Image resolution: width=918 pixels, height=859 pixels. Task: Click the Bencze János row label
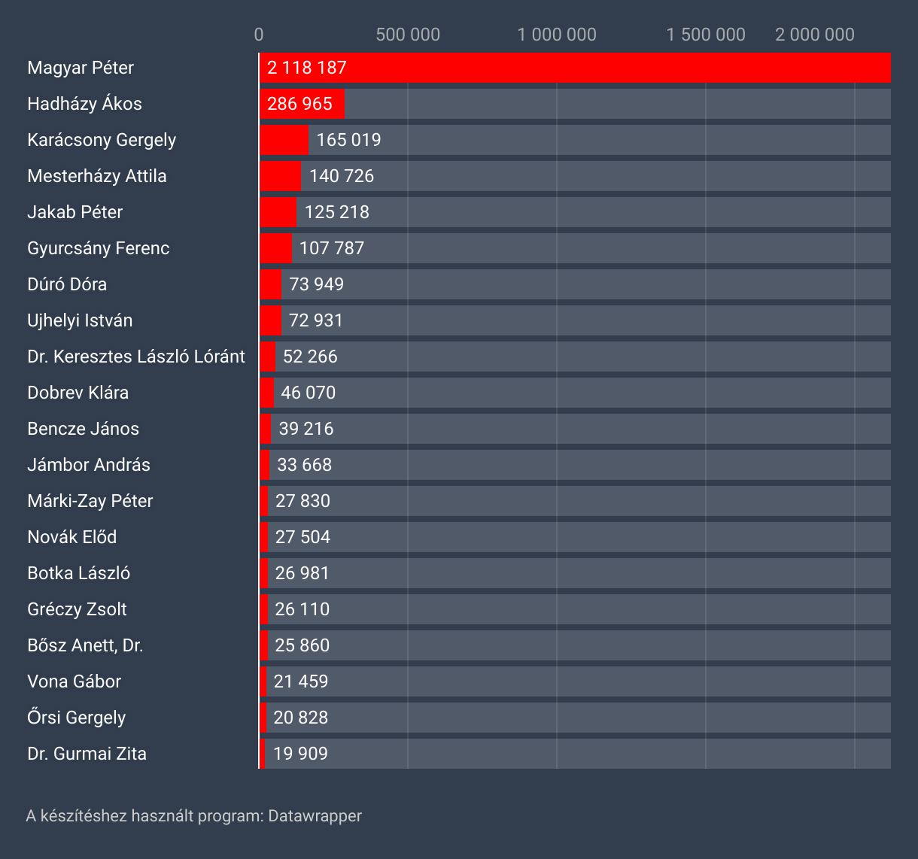tap(83, 429)
